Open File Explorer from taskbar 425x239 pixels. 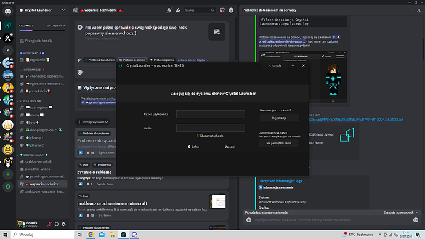113,235
